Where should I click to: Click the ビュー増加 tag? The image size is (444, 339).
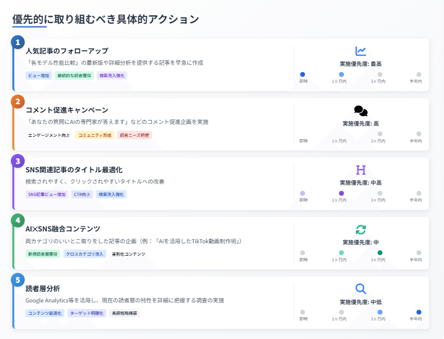[38, 75]
